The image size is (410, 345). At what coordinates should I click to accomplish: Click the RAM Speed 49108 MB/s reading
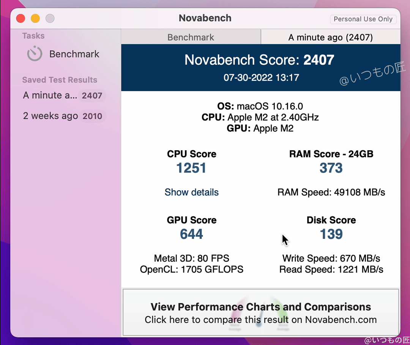pos(331,192)
